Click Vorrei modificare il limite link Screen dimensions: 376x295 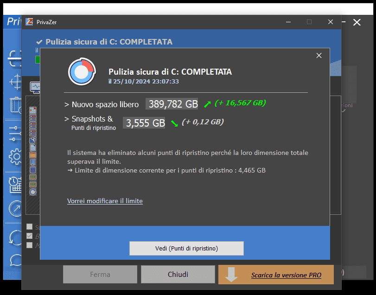[105, 201]
